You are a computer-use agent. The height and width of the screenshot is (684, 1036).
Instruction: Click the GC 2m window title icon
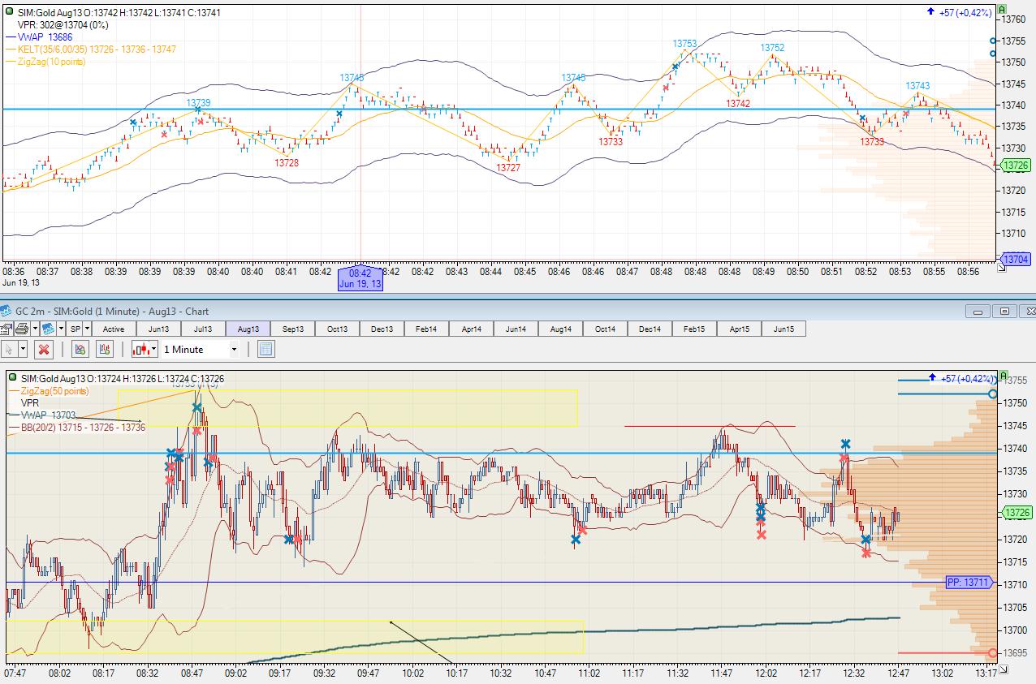pyautogui.click(x=6, y=311)
